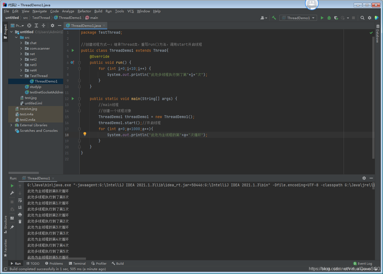Toggle the Database tool window stripe

378,34
